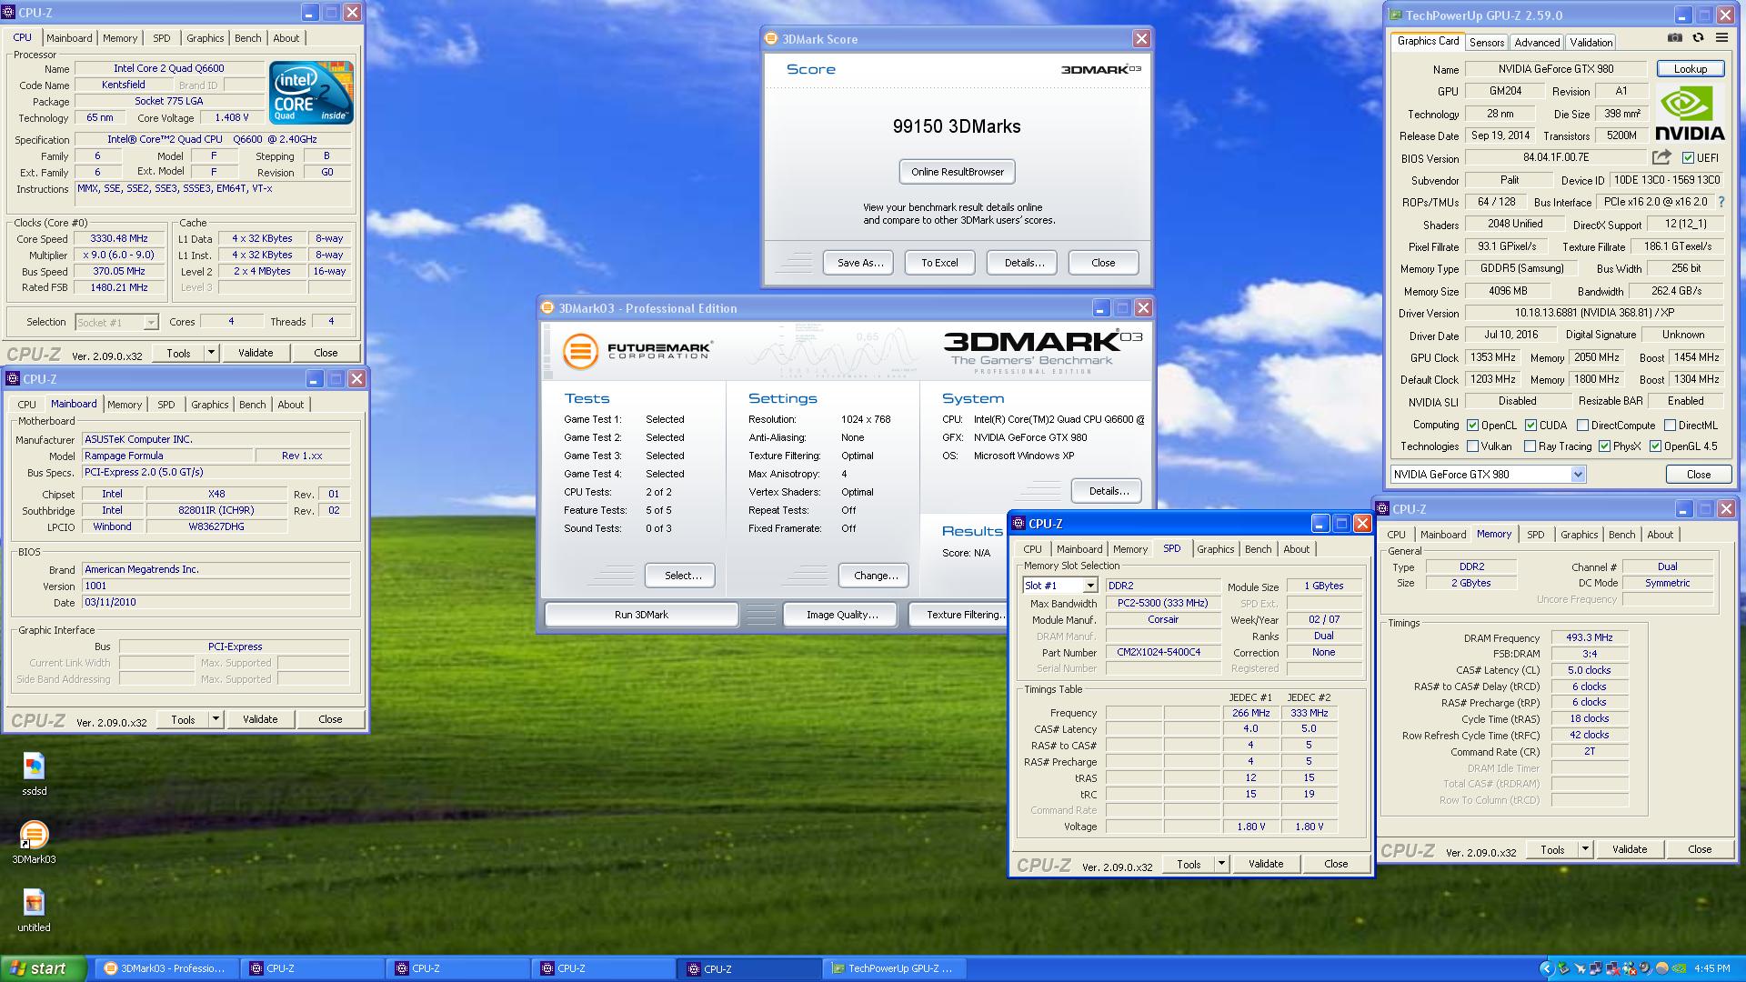Click the Run 3DMark button
Screen dimensions: 1746x982
click(x=641, y=615)
